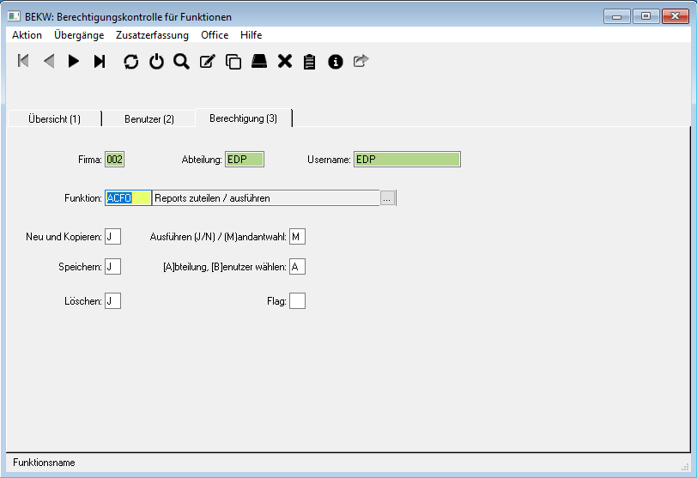Delete record using the X icon

coord(285,61)
